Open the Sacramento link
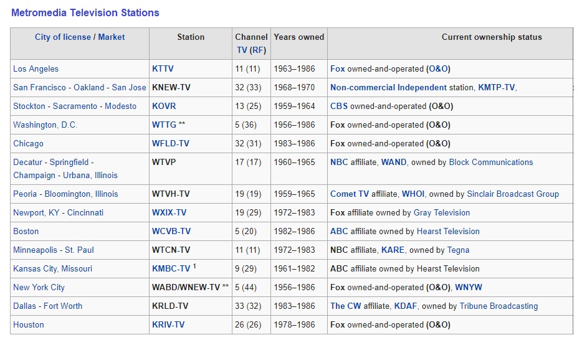The height and width of the screenshot is (340, 582). tap(75, 106)
